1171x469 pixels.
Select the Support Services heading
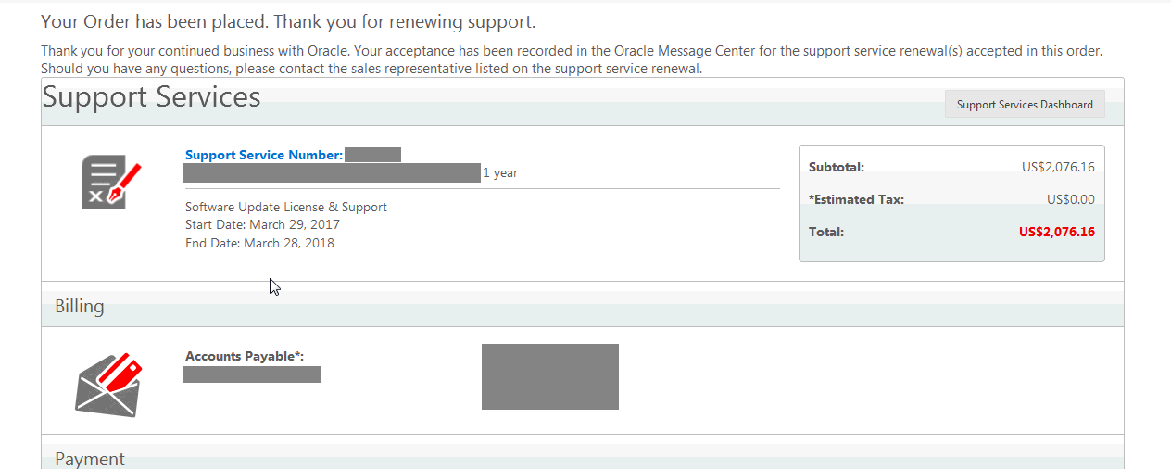click(152, 97)
